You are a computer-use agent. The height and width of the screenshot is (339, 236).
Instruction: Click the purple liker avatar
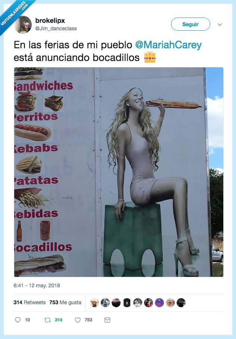coord(159,303)
